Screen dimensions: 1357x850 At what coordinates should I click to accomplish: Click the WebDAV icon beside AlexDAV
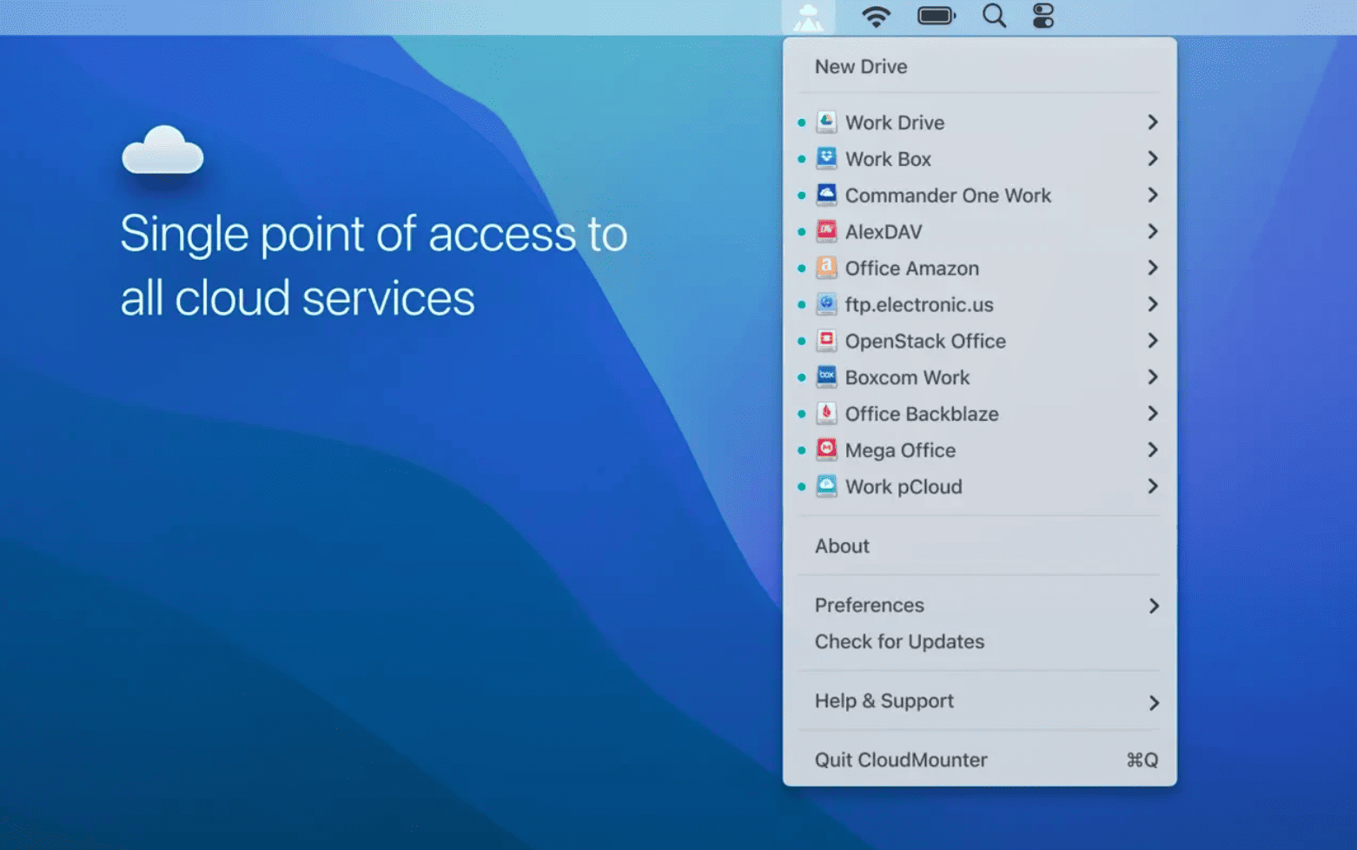[826, 231]
